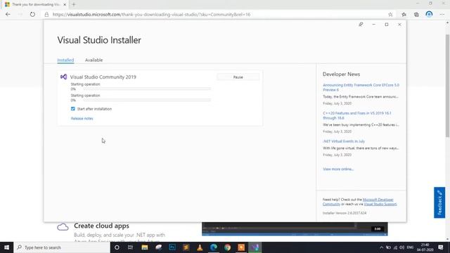Image resolution: width=450 pixels, height=253 pixels.
Task: Open the Windows Start menu
Action: pyautogui.click(x=6, y=247)
